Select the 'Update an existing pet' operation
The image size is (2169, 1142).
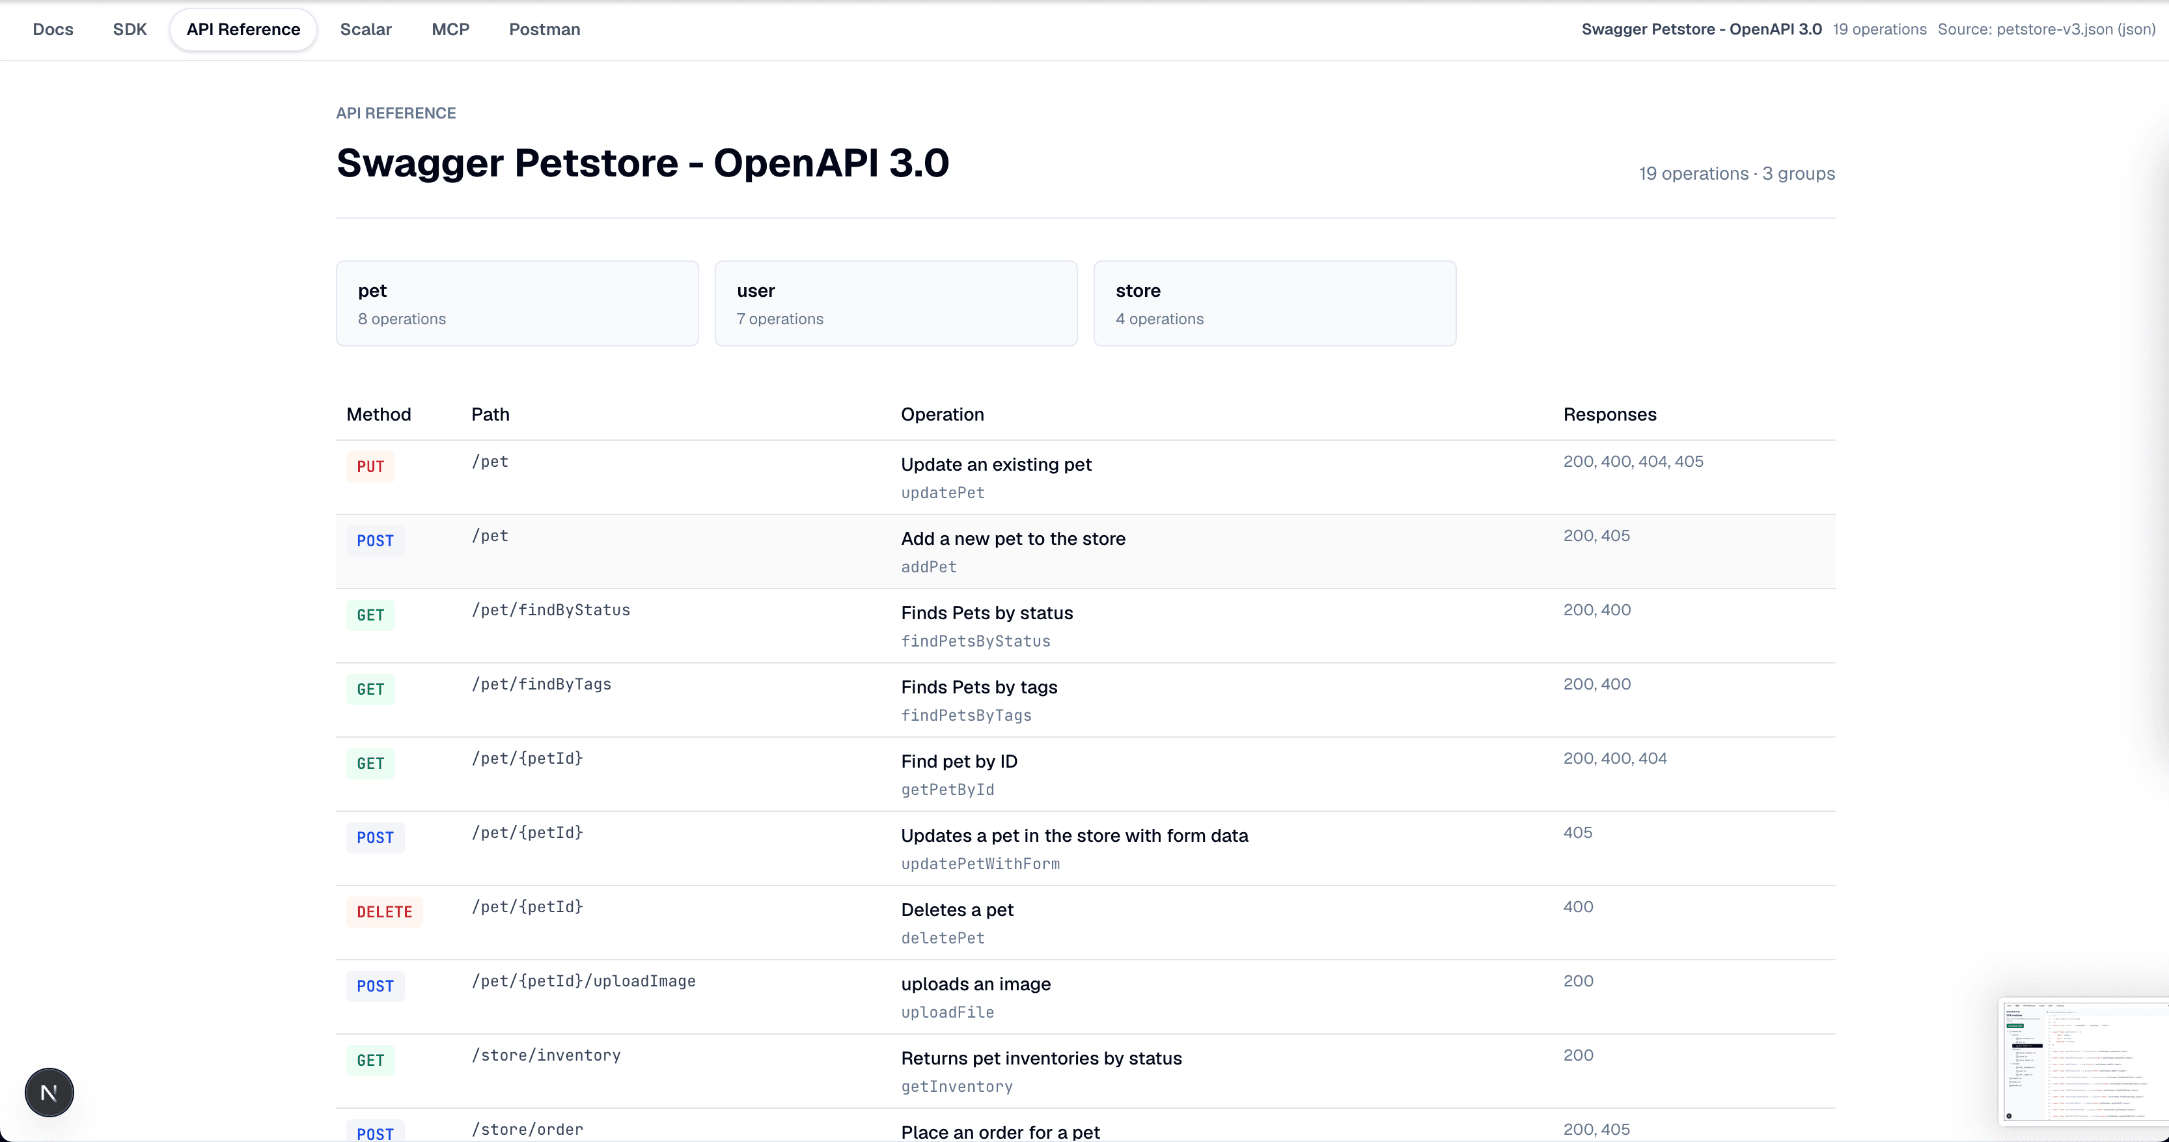pos(996,465)
